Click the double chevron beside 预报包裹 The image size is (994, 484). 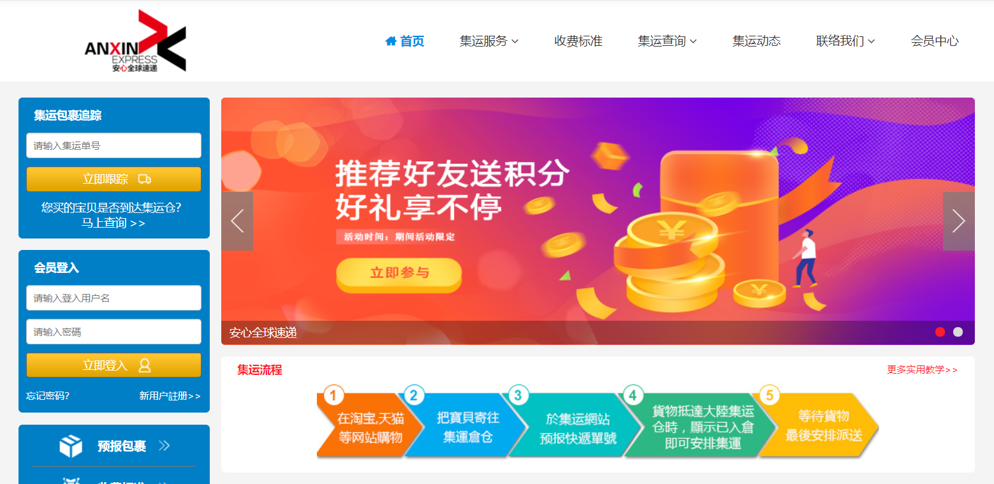pyautogui.click(x=164, y=446)
